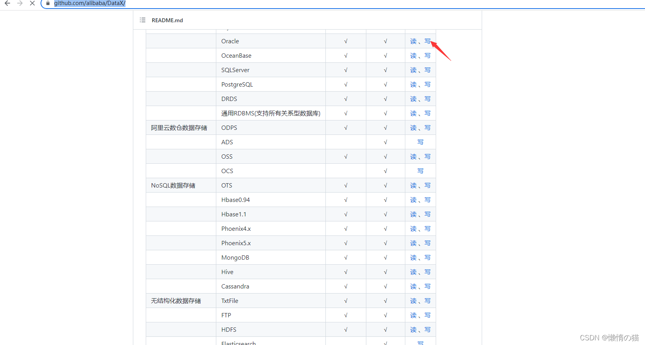Screen dimensions: 645x345
Task: Open the Hive 写 link
Action: click(428, 272)
